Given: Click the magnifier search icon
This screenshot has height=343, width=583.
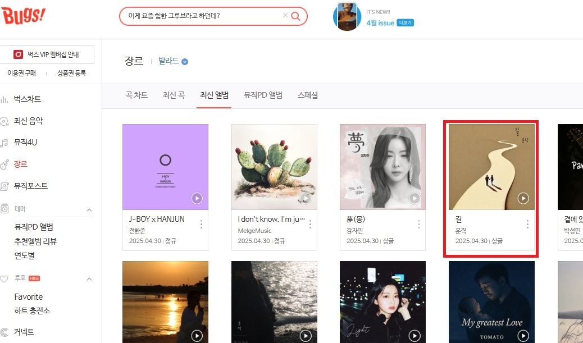Looking at the screenshot, I should coord(296,16).
